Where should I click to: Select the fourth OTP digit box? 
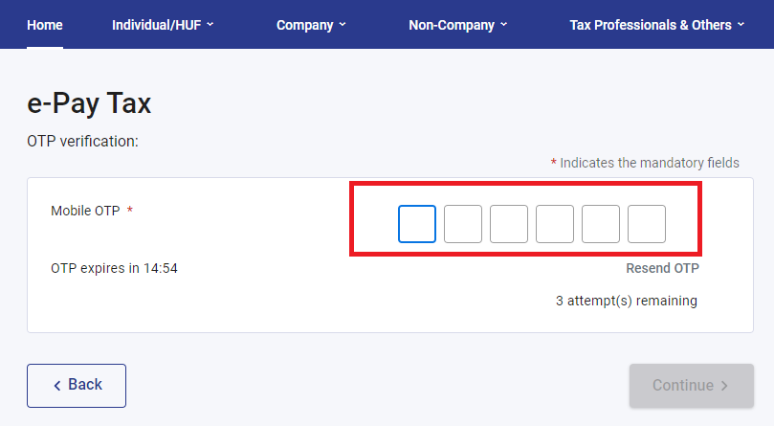pyautogui.click(x=555, y=224)
